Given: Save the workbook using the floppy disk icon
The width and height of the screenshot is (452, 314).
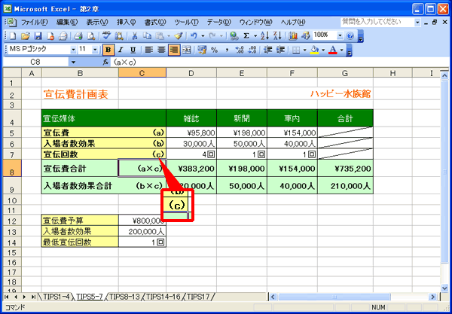Looking at the screenshot, I should (38, 35).
